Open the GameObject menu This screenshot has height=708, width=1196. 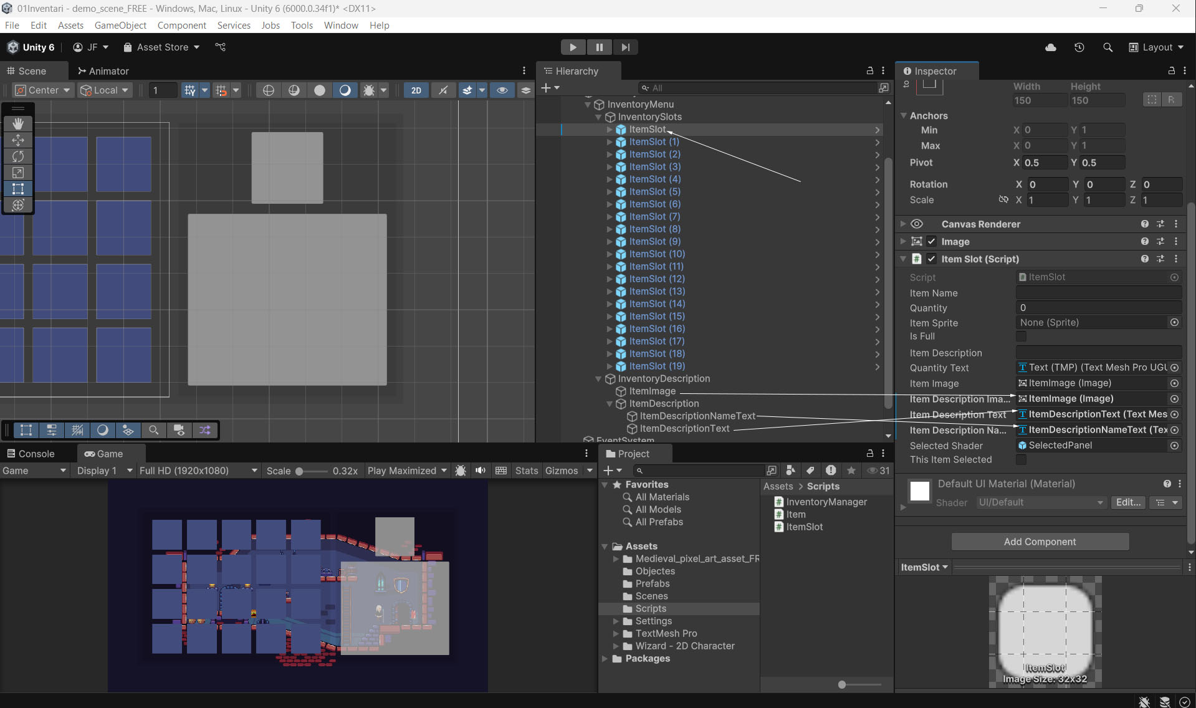coord(120,26)
